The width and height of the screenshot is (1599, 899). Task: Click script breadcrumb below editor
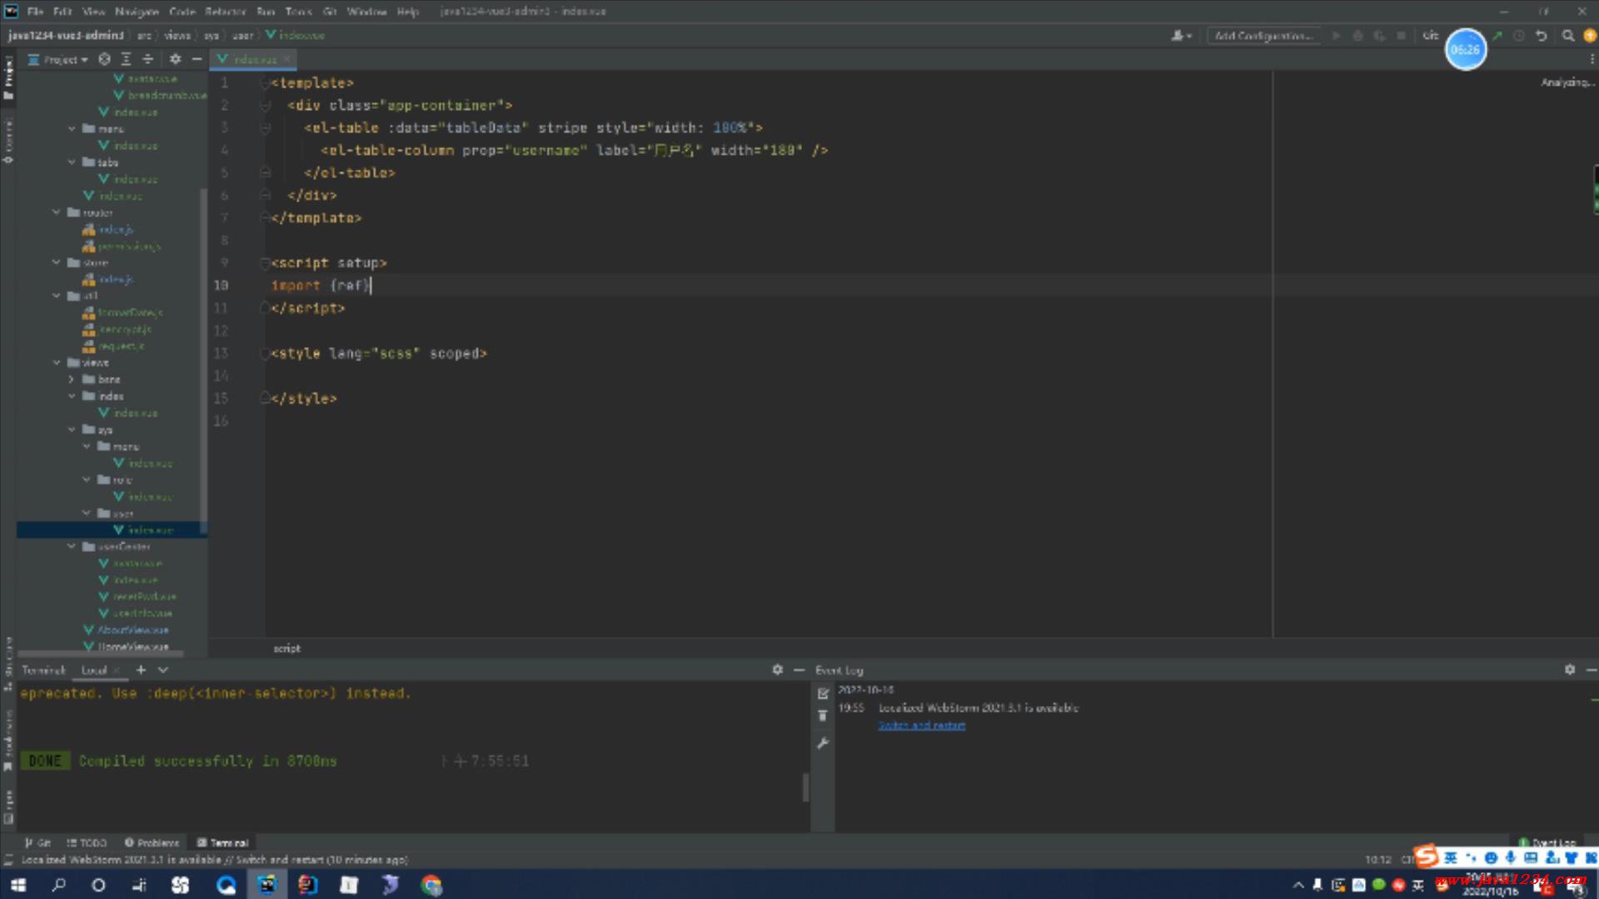[x=287, y=648]
